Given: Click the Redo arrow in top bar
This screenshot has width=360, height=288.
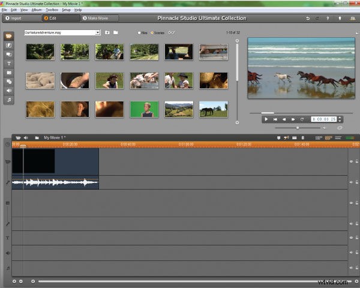Looking at the screenshot, I should (x=317, y=19).
